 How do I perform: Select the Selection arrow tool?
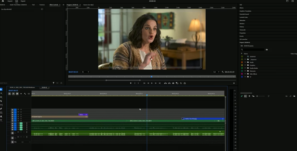[1, 89]
